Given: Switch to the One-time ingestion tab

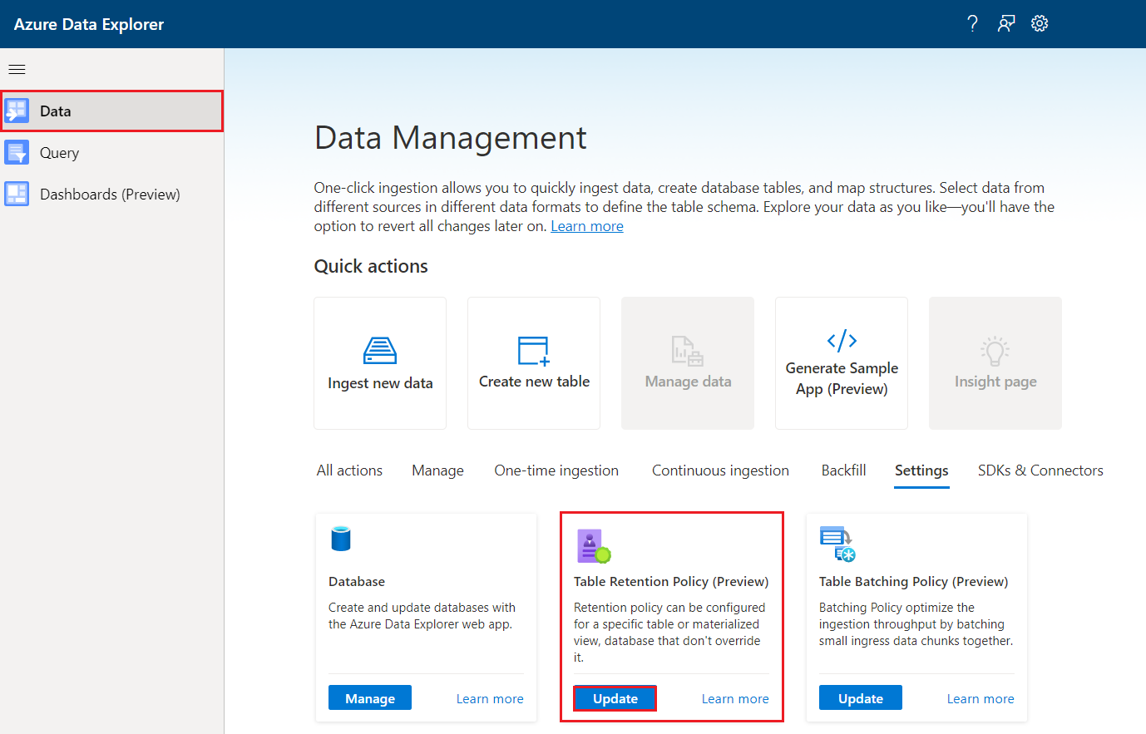Looking at the screenshot, I should tap(556, 470).
